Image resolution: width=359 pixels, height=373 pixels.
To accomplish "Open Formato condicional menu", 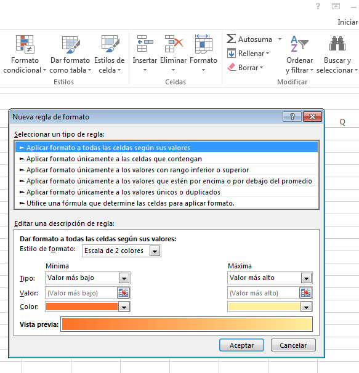I will (x=25, y=54).
